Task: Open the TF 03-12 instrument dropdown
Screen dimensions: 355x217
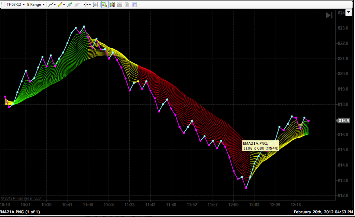Action: pos(15,4)
